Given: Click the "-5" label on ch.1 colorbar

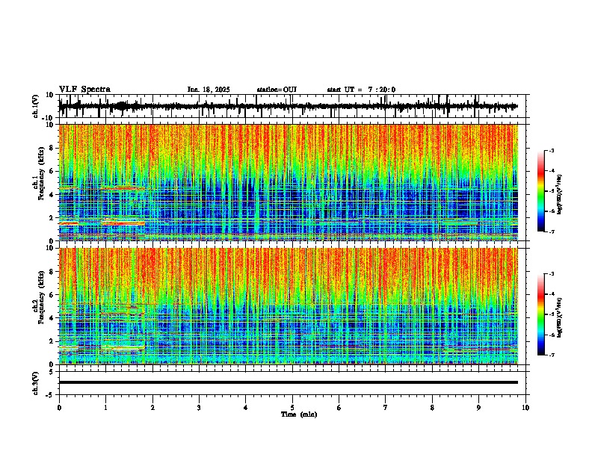Looking at the screenshot, I should (551, 191).
